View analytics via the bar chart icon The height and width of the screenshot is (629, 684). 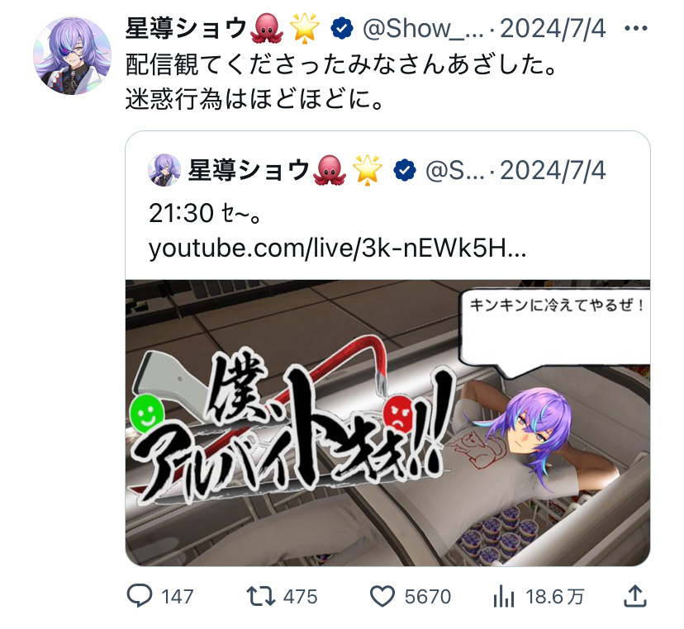(x=504, y=596)
